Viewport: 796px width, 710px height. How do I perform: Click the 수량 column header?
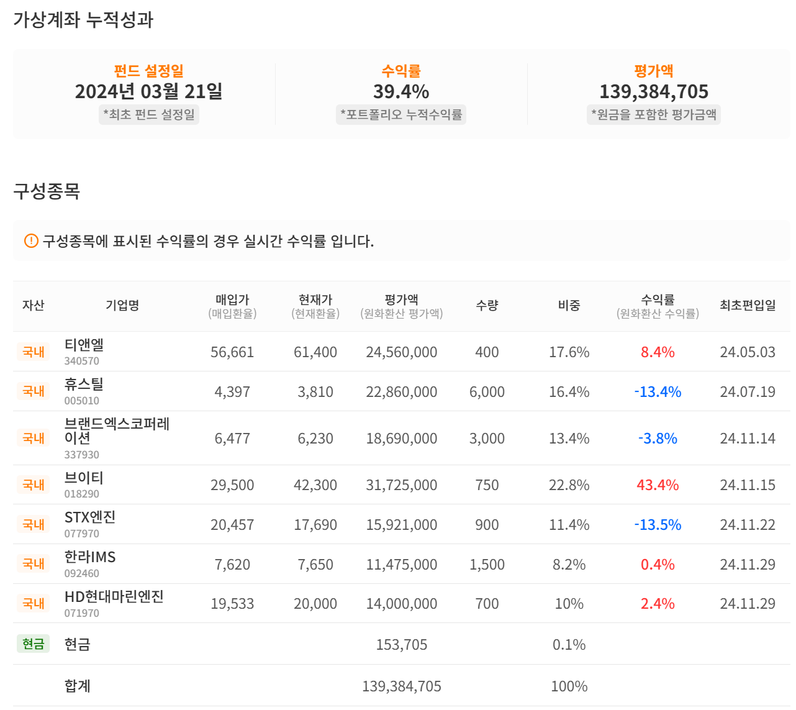click(x=487, y=306)
